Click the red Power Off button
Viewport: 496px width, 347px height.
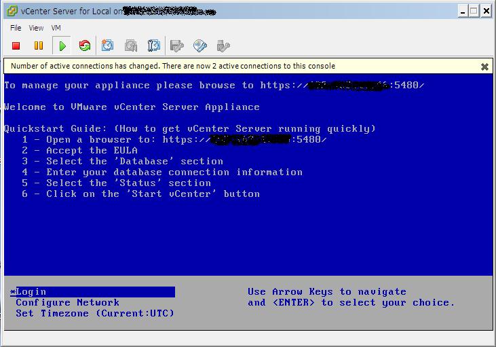point(16,46)
